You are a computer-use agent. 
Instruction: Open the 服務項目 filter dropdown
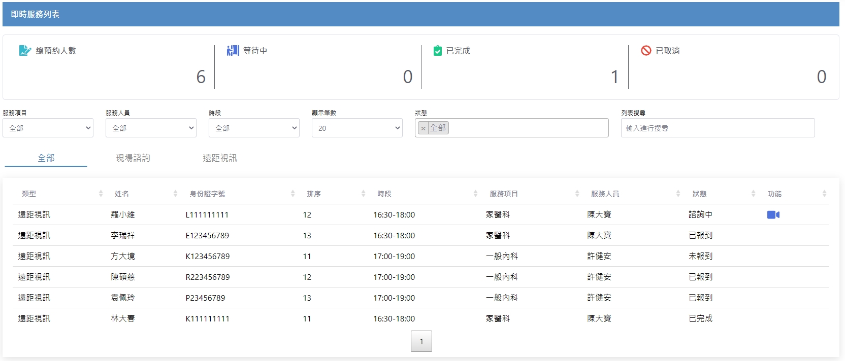click(x=48, y=128)
